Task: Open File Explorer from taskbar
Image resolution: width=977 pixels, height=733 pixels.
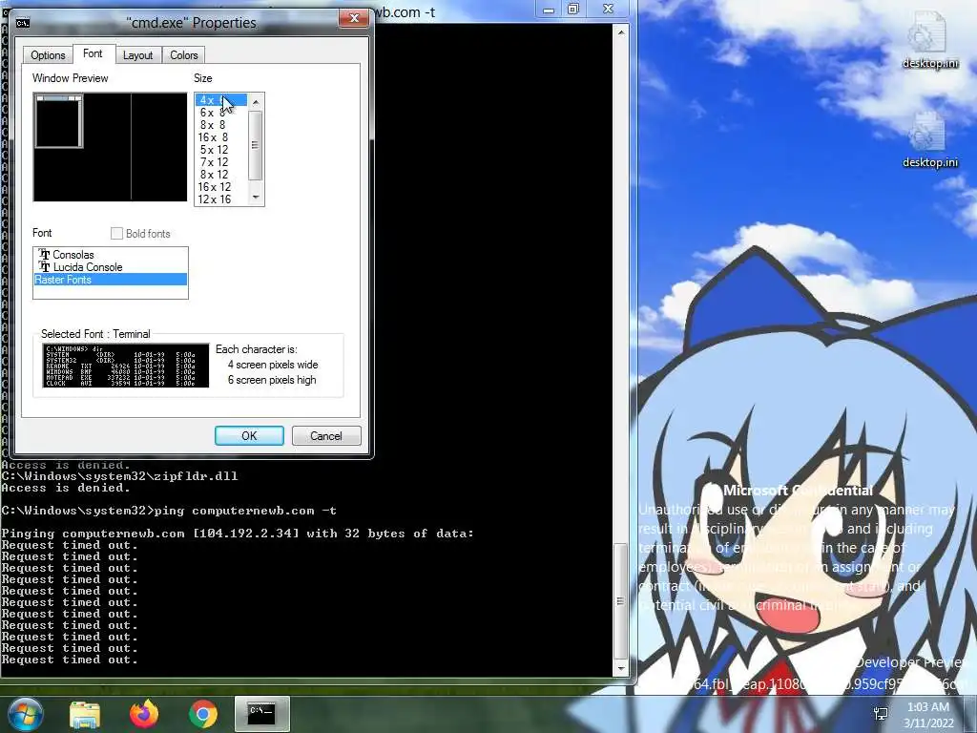Action: pos(85,714)
